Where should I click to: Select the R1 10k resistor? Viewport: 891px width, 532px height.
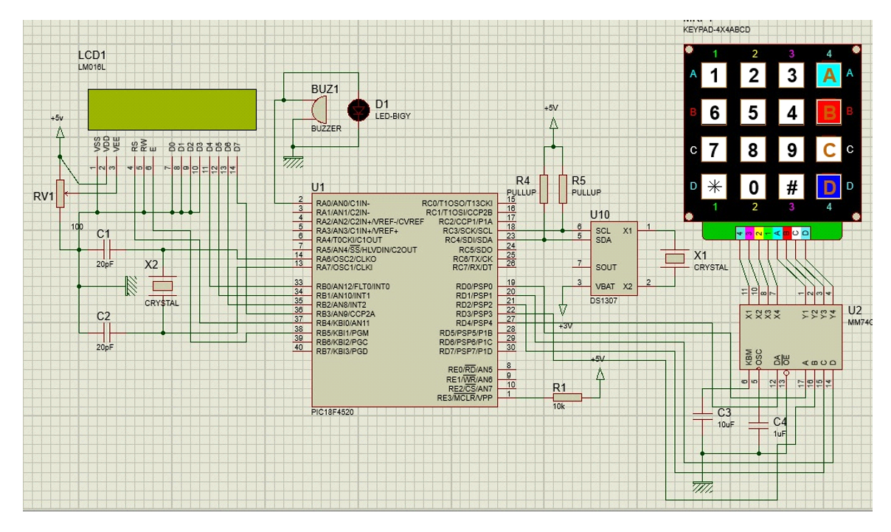(x=566, y=398)
